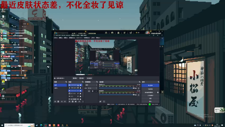Open advanced audio properties gear in mixer
This screenshot has width=225, height=127.
[100, 102]
